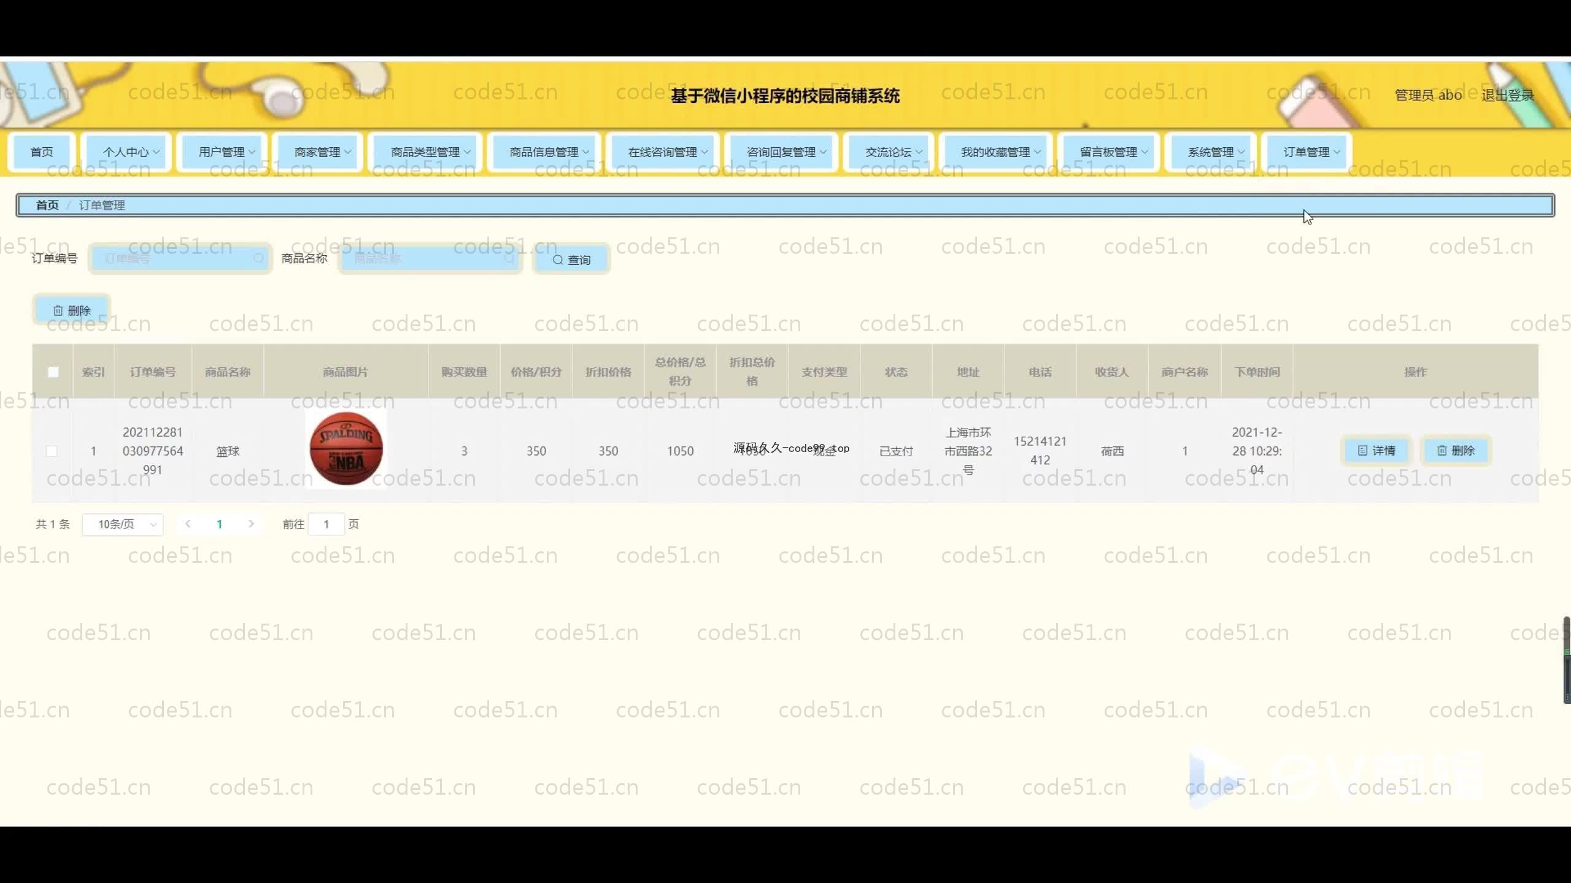Screen dimensions: 1571x883
Task: Click the recipient name 荷西
Action: (1112, 451)
